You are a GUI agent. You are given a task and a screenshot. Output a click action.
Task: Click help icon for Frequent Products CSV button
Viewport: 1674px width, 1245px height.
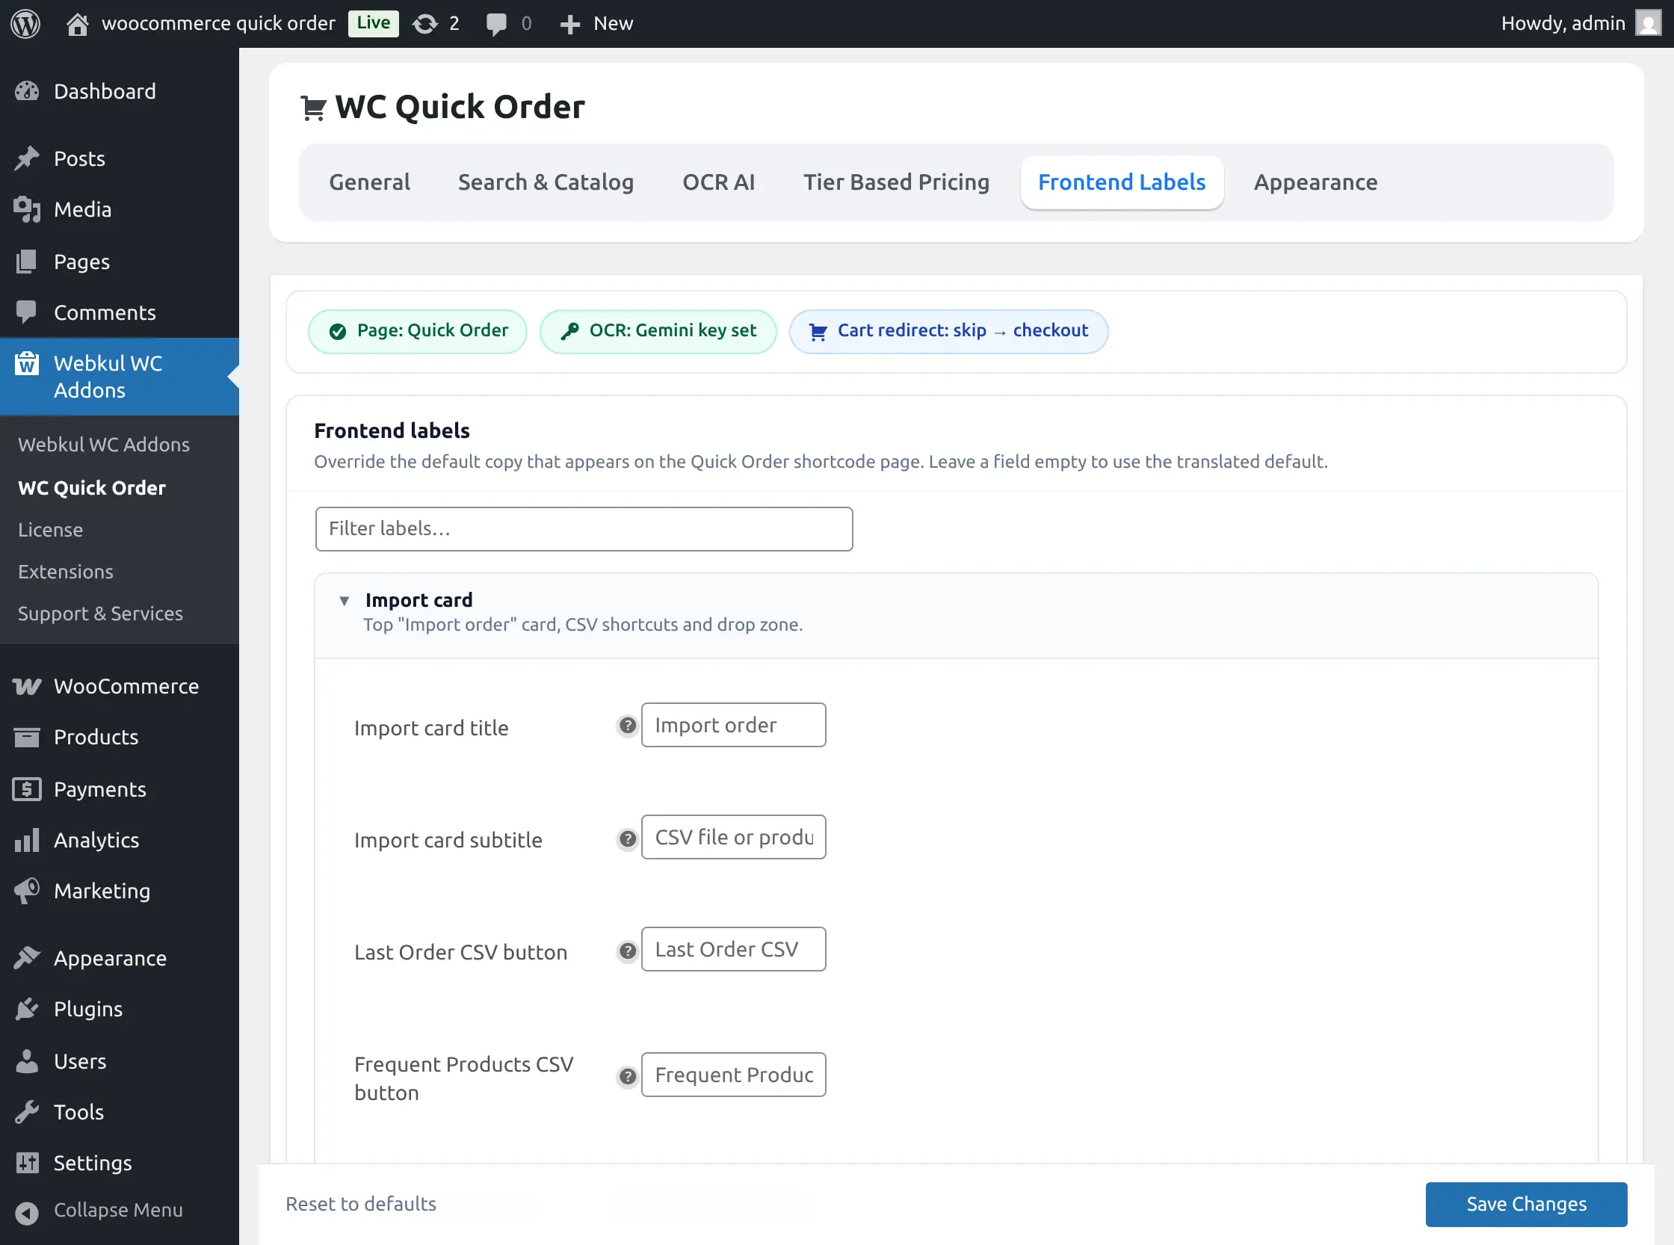pos(627,1076)
